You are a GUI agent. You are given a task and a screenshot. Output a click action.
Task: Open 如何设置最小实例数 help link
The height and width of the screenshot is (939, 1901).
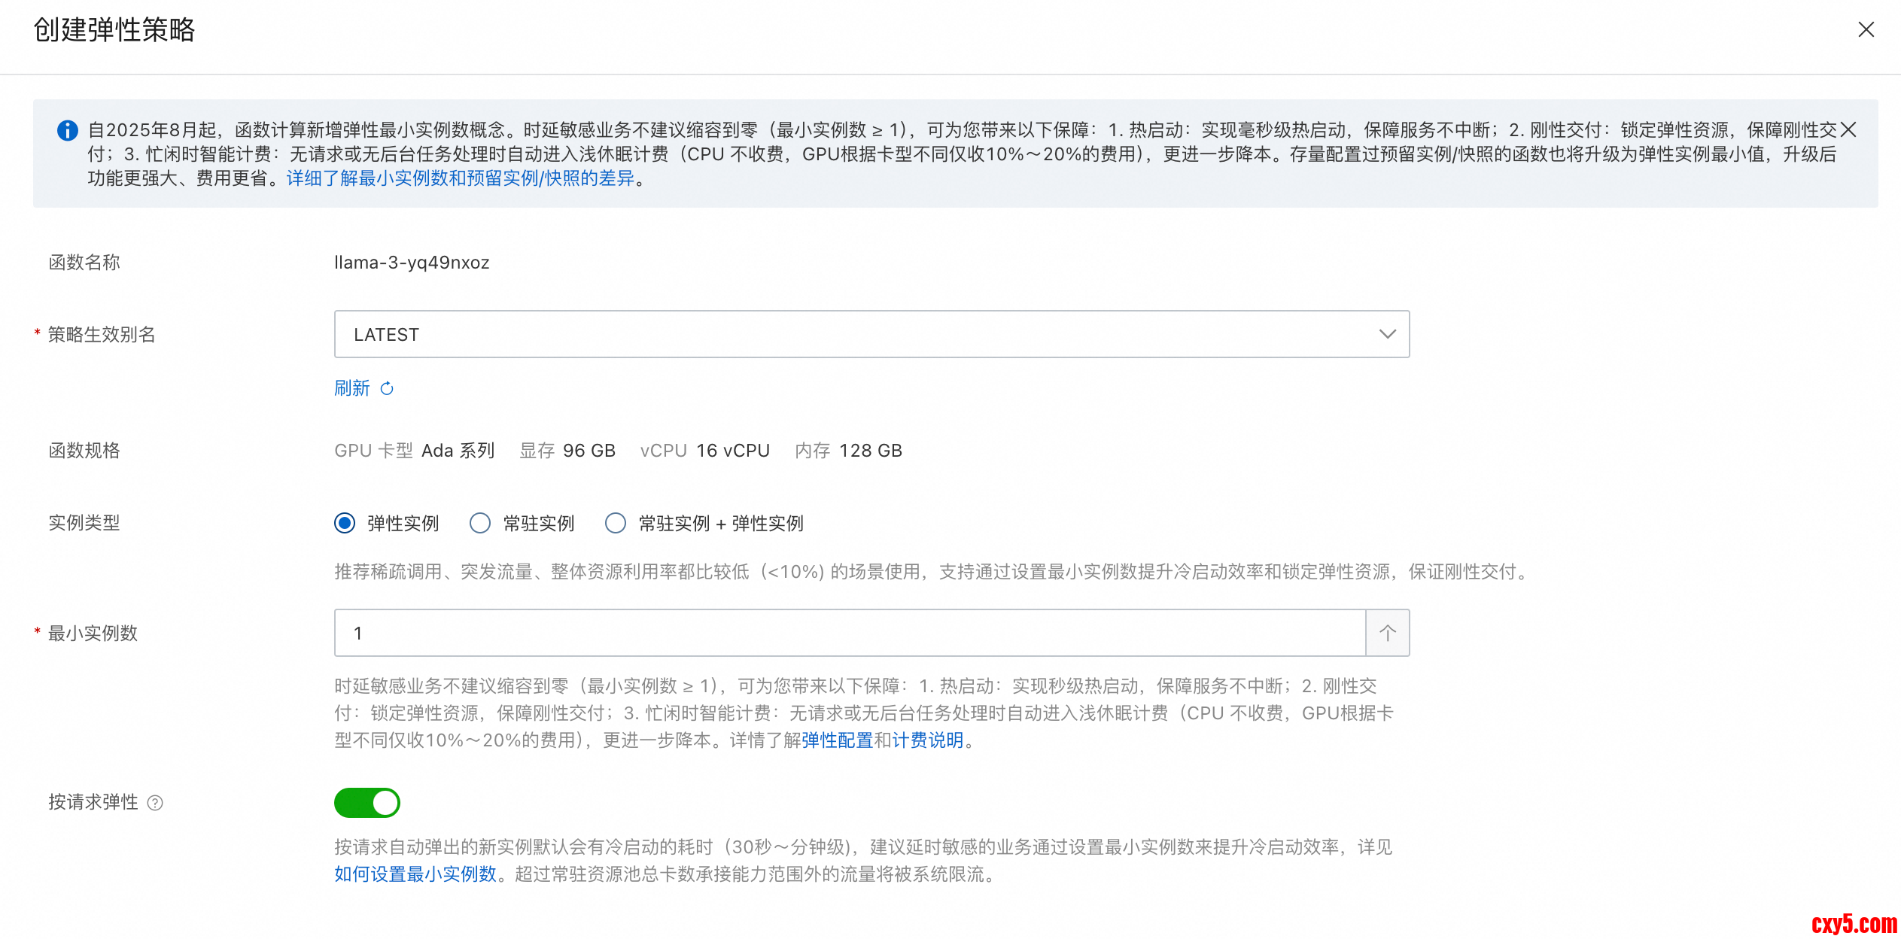coord(415,874)
